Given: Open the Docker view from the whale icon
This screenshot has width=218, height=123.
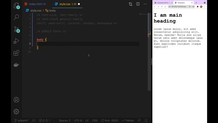Looking at the screenshot, I should 16,65.
